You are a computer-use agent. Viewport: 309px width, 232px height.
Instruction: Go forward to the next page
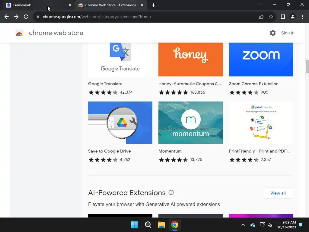click(x=16, y=17)
